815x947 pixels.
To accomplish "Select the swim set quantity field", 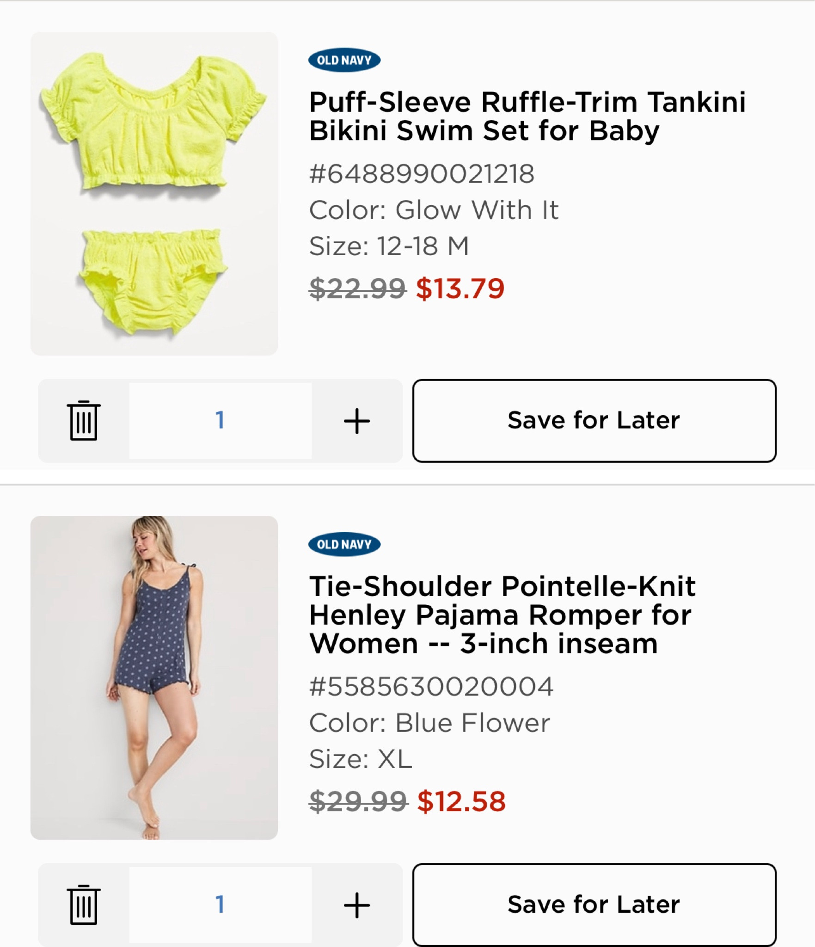I will 220,420.
